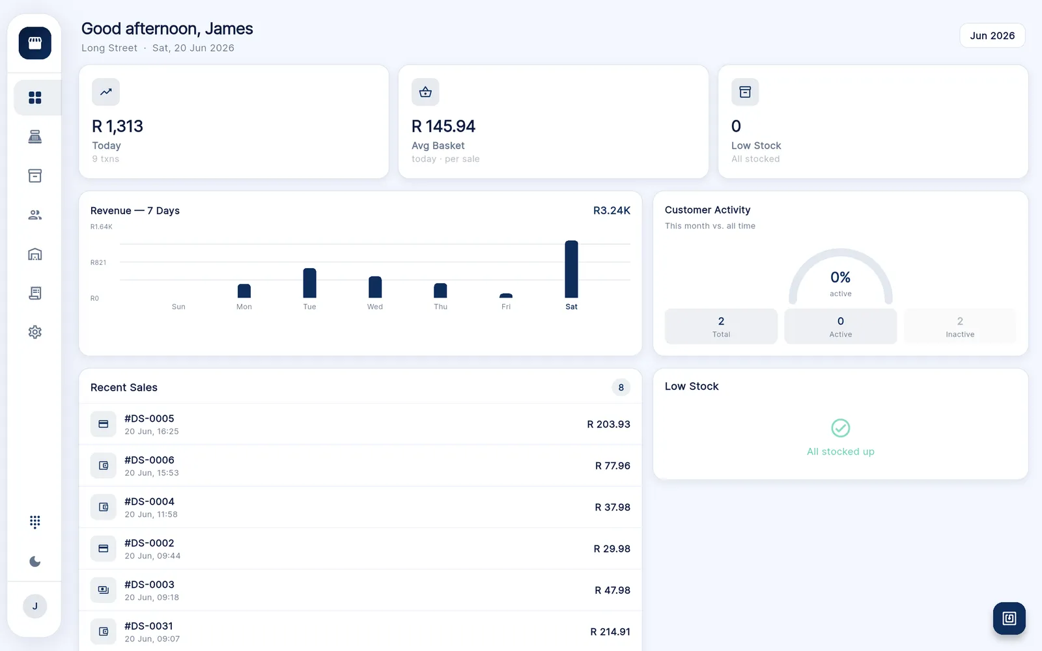Select the Dashboard grid icon in sidebar
This screenshot has height=651, width=1042.
pos(35,98)
